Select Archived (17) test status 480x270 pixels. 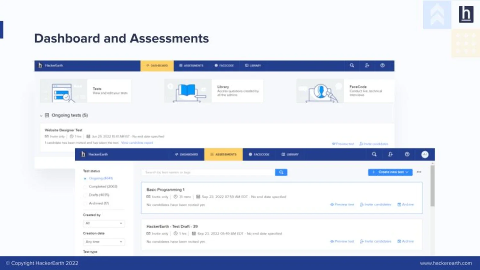[99, 203]
